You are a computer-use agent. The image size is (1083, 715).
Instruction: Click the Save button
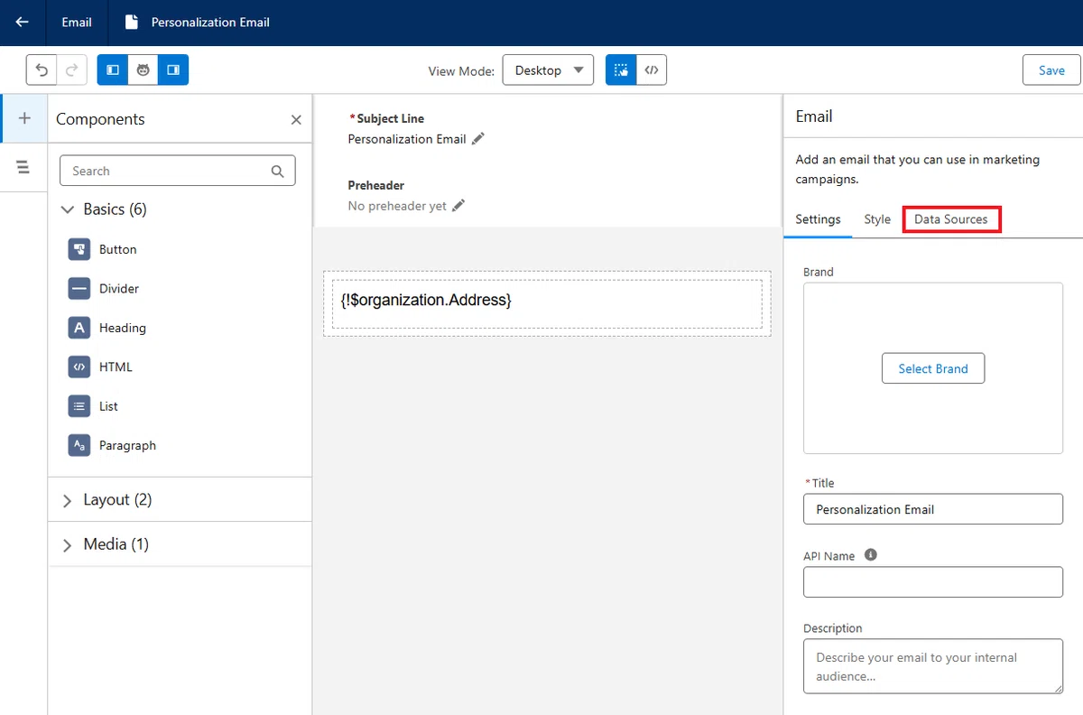[x=1051, y=70]
